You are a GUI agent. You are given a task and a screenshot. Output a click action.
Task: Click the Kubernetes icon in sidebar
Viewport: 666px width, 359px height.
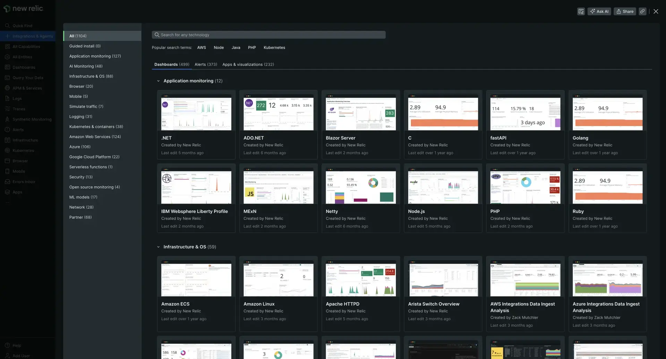(x=7, y=150)
